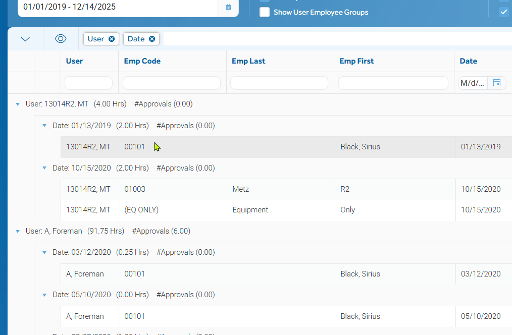Viewport: 512px width, 335px height.
Task: Collapse the User: 13014R2, MT group
Action: pos(18,104)
